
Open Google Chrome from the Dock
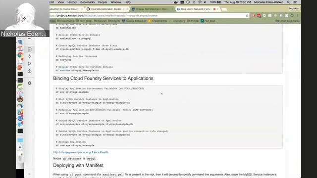(x=20, y=55)
